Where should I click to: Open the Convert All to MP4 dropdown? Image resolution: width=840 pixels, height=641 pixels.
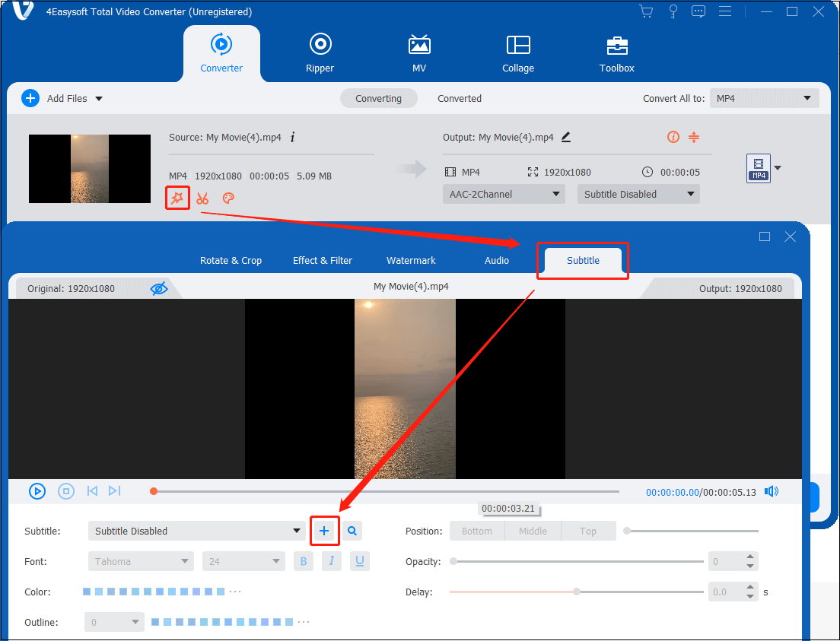[764, 99]
